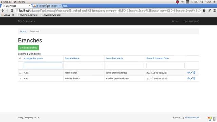The width and height of the screenshot is (217, 122).
Task: Bookmark this page with the star
Action: click(x=199, y=11)
